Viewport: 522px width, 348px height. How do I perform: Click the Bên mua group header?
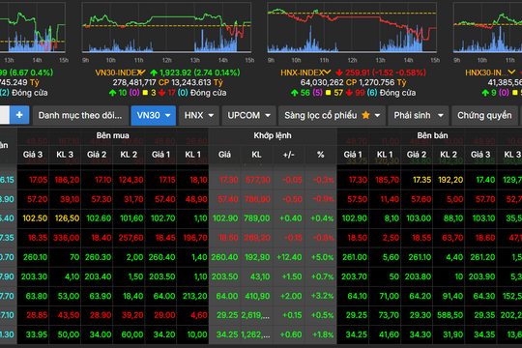113,135
